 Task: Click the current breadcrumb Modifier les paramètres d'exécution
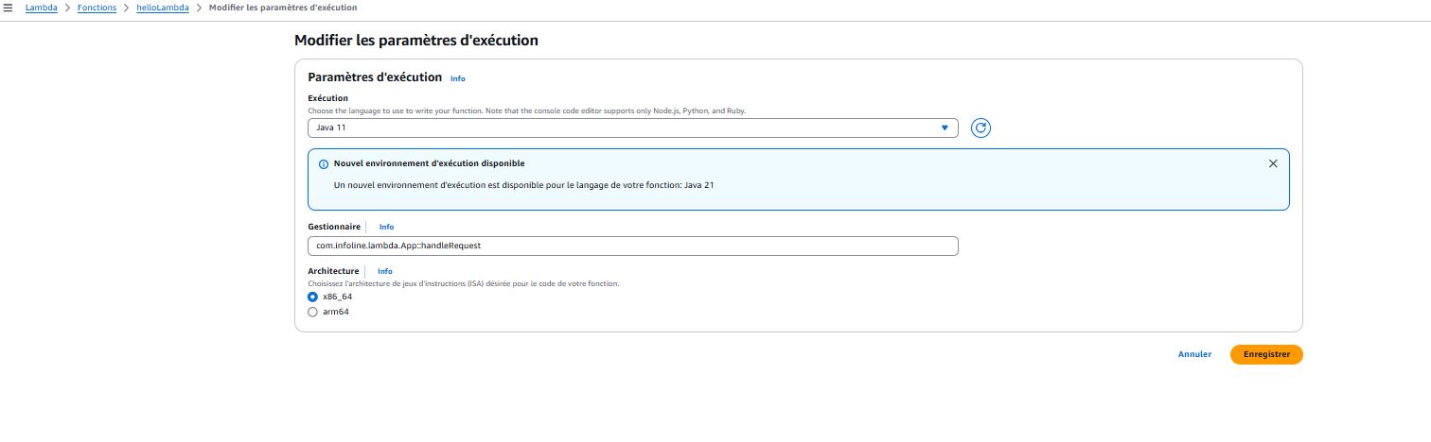pyautogui.click(x=283, y=8)
